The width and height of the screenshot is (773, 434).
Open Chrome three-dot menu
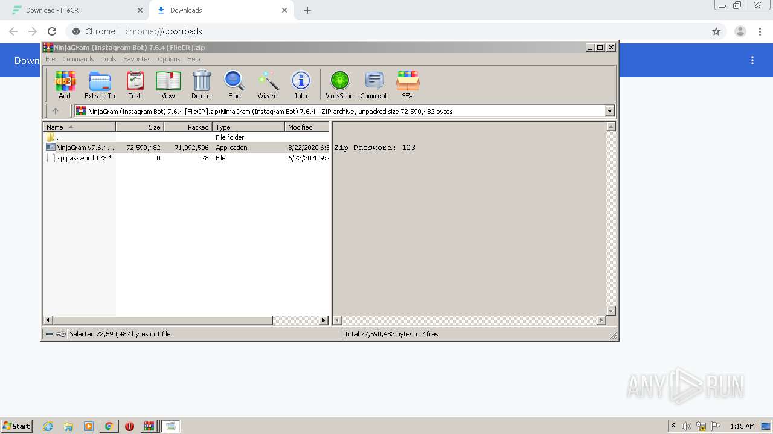pyautogui.click(x=760, y=31)
